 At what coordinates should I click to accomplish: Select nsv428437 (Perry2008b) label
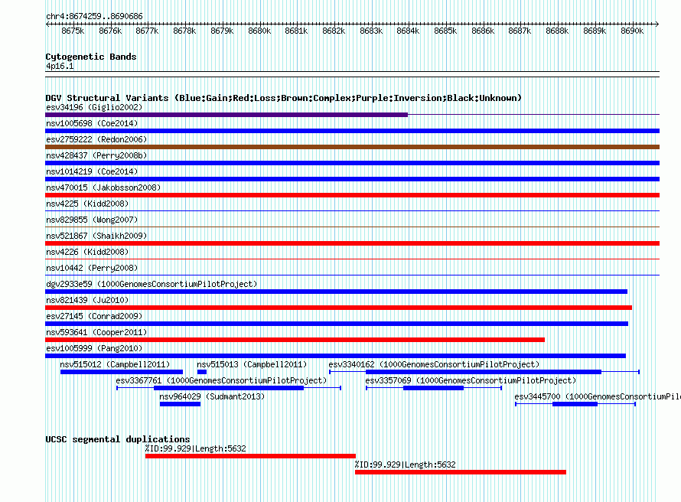pyautogui.click(x=96, y=155)
